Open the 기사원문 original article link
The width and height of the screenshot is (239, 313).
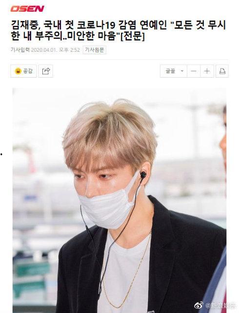(95, 50)
